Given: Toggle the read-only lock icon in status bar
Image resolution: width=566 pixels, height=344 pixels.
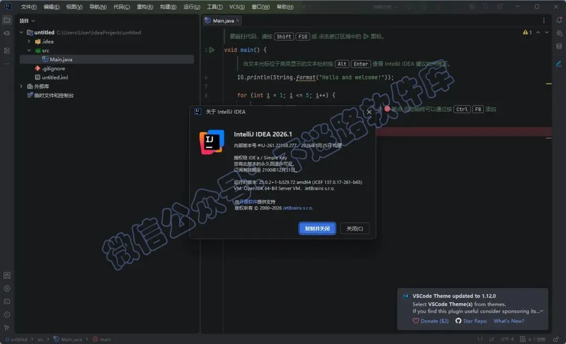Looking at the screenshot, I should coord(556,339).
